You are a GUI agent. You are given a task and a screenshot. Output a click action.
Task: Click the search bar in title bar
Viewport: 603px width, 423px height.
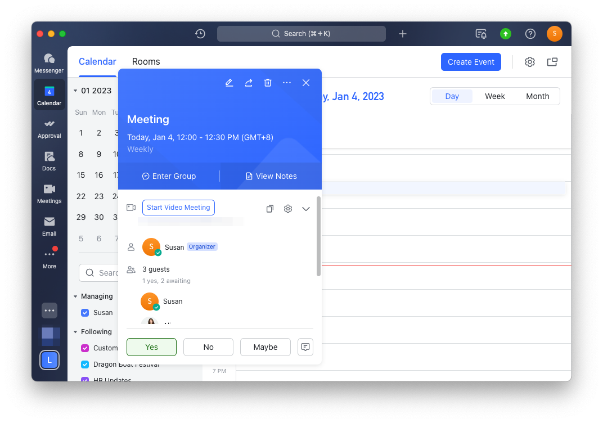pyautogui.click(x=301, y=34)
